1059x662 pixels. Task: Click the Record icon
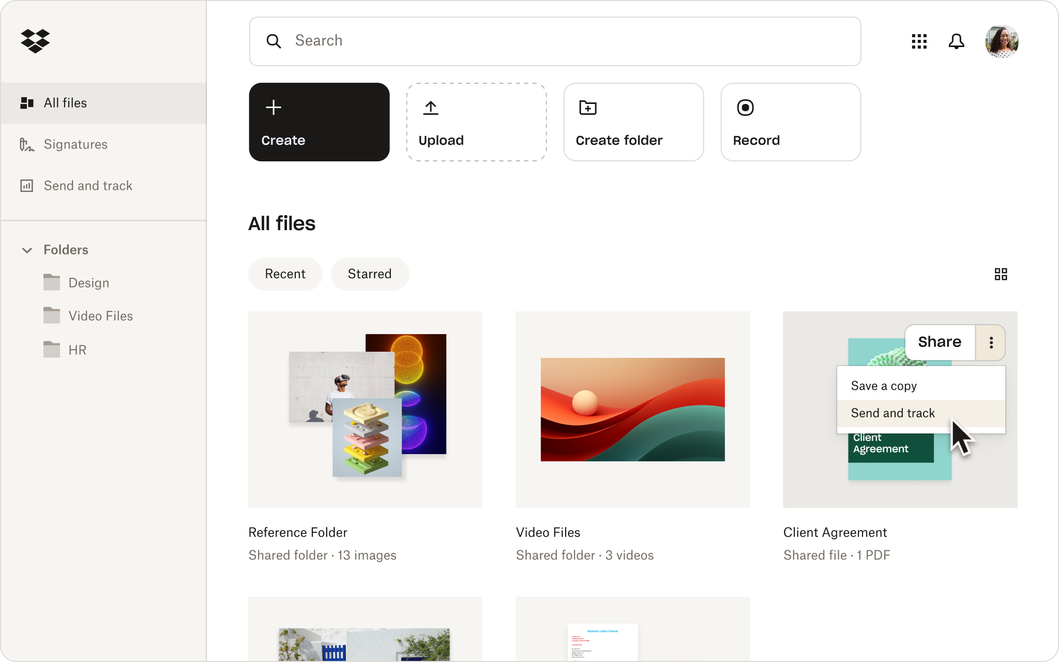[746, 107]
